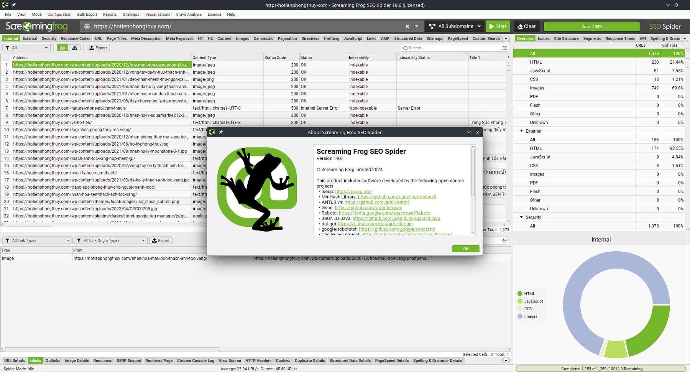Viewport: 690px width, 372px height.
Task: Click OK in About dialog
Action: click(x=466, y=249)
